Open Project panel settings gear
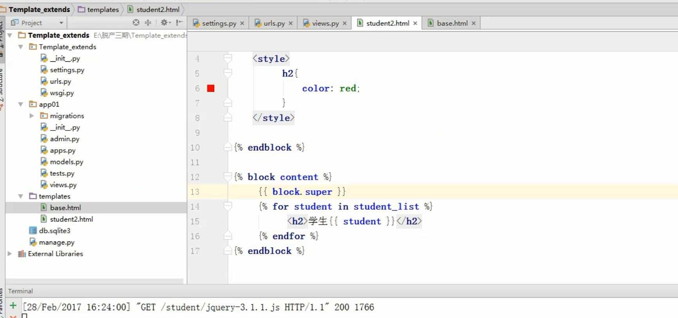The image size is (678, 318). pos(165,23)
